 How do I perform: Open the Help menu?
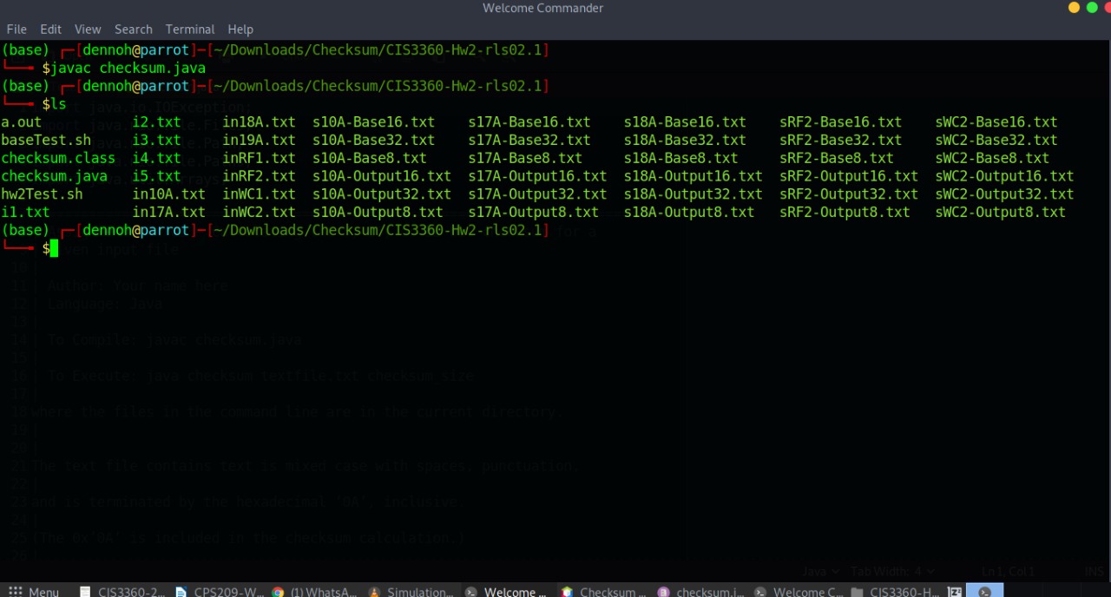point(240,29)
